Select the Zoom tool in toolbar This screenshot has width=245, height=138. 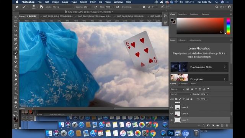tap(16, 107)
